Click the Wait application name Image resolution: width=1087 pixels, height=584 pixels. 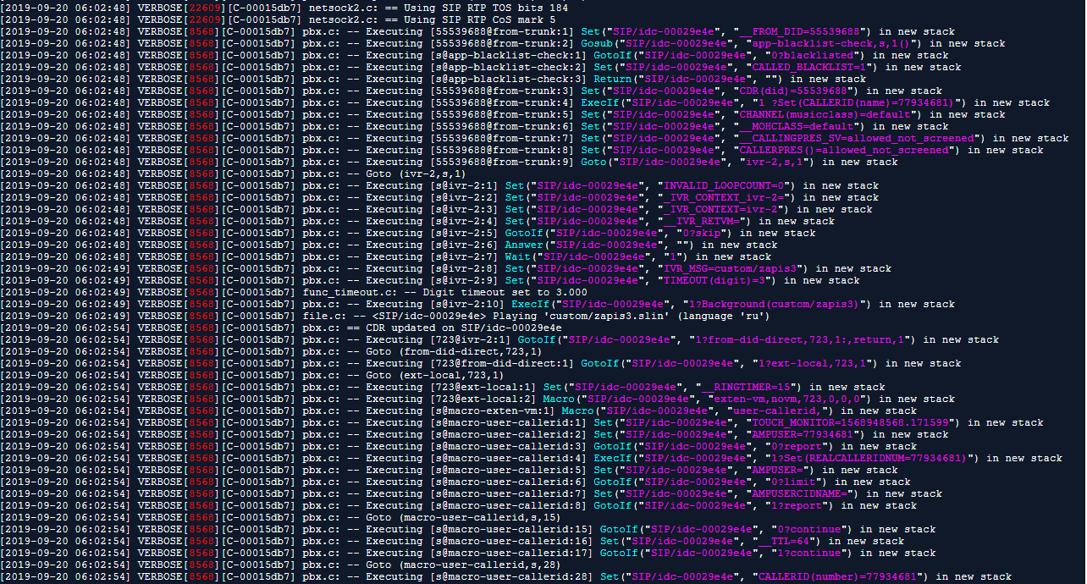tap(518, 256)
